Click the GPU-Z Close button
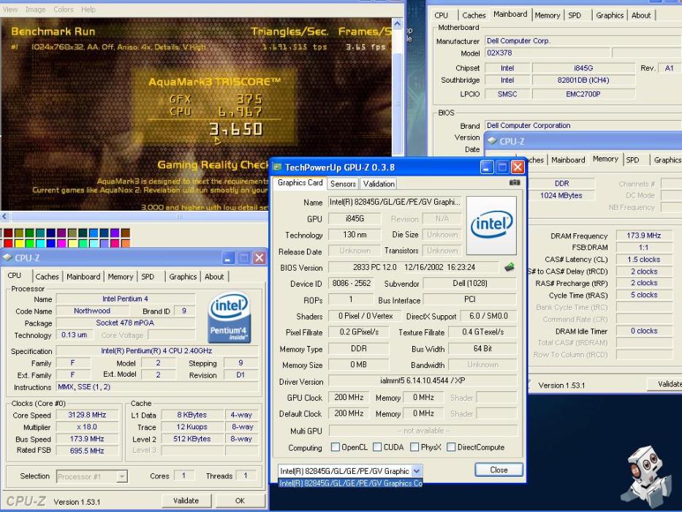The height and width of the screenshot is (512, 682). [x=499, y=470]
